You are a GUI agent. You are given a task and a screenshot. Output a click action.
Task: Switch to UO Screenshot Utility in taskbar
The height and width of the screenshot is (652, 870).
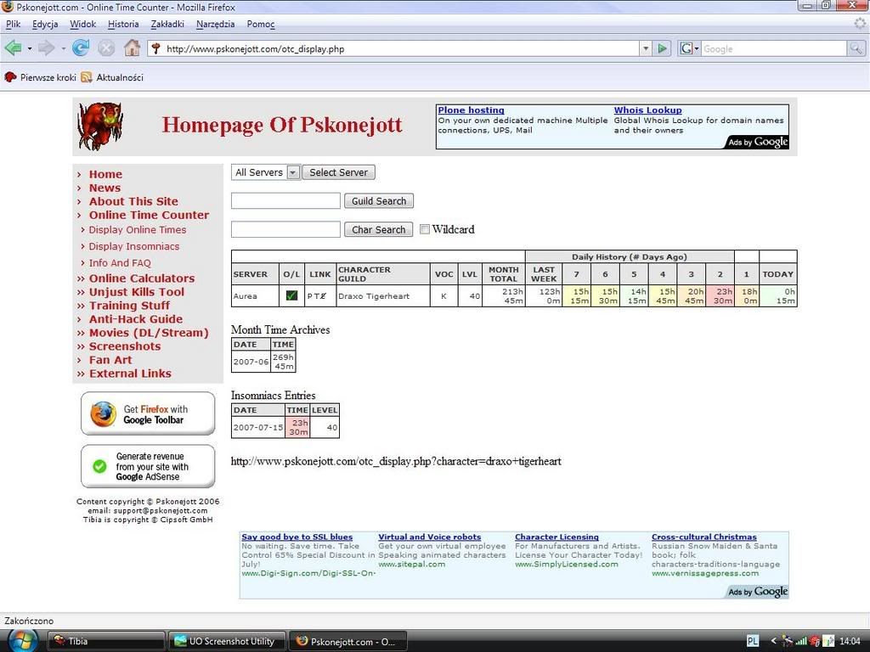(x=228, y=641)
